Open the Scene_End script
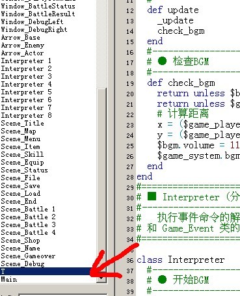The width and height of the screenshot is (240, 296). pos(19,201)
